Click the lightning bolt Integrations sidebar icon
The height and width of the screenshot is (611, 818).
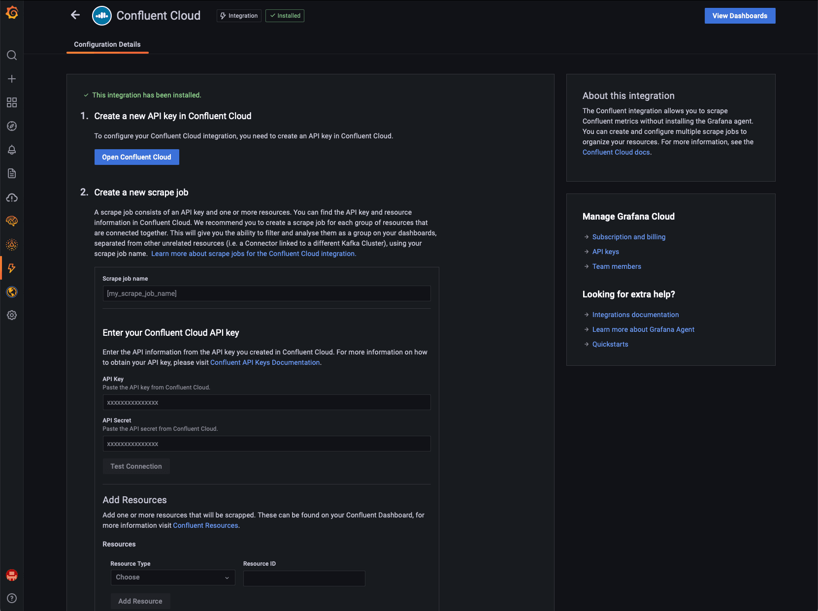coord(12,268)
